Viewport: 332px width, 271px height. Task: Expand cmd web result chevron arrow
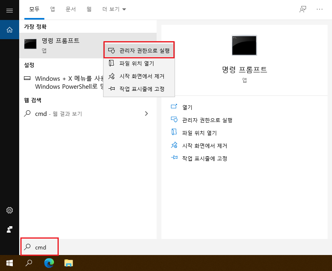(x=146, y=114)
